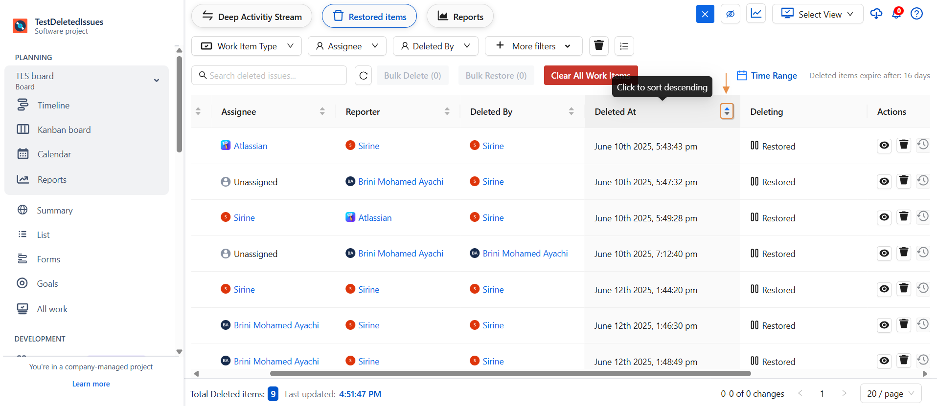
Task: Open the notifications bell icon
Action: click(896, 14)
